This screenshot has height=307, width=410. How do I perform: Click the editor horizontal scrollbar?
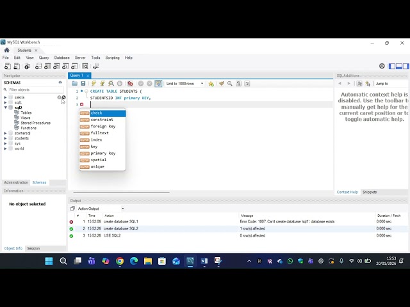(121, 193)
